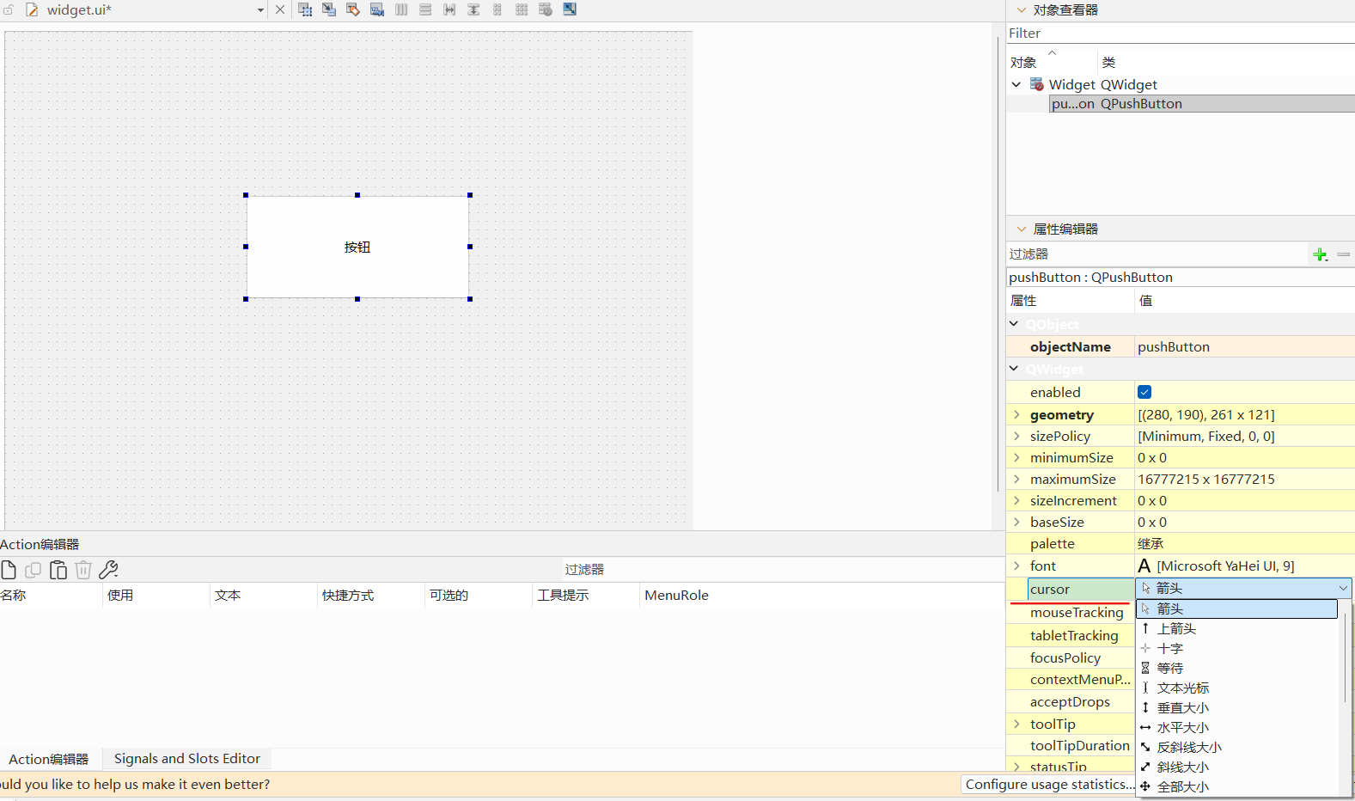Expand the sizePolicy property
The image size is (1355, 801).
[x=1016, y=436]
